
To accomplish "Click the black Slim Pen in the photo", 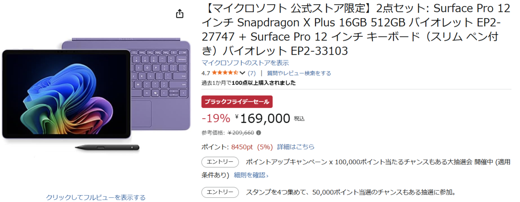I will coord(107,148).
